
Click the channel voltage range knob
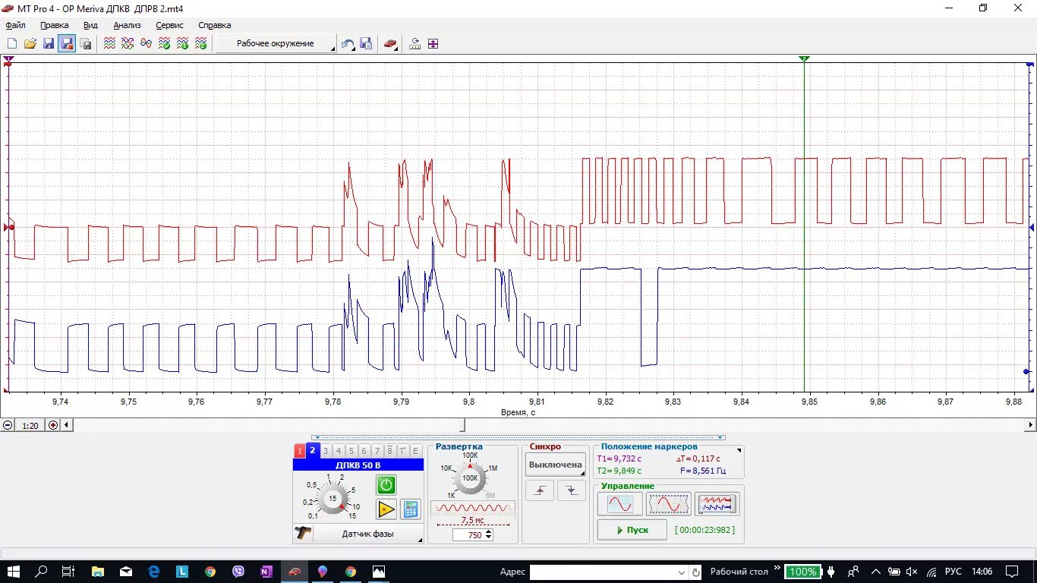click(332, 499)
